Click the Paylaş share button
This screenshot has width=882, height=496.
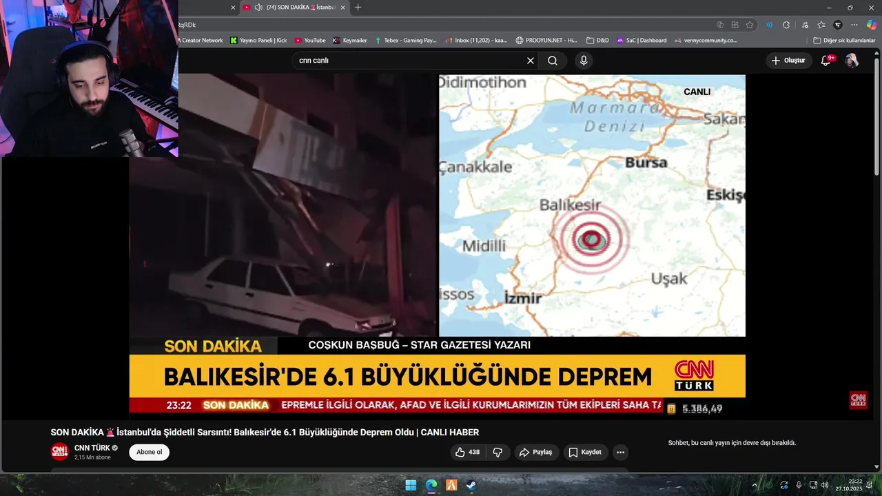(537, 452)
